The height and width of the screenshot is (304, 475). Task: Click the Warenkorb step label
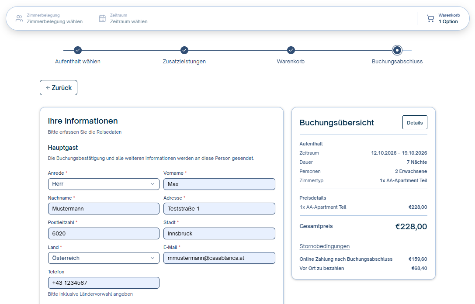click(x=291, y=62)
